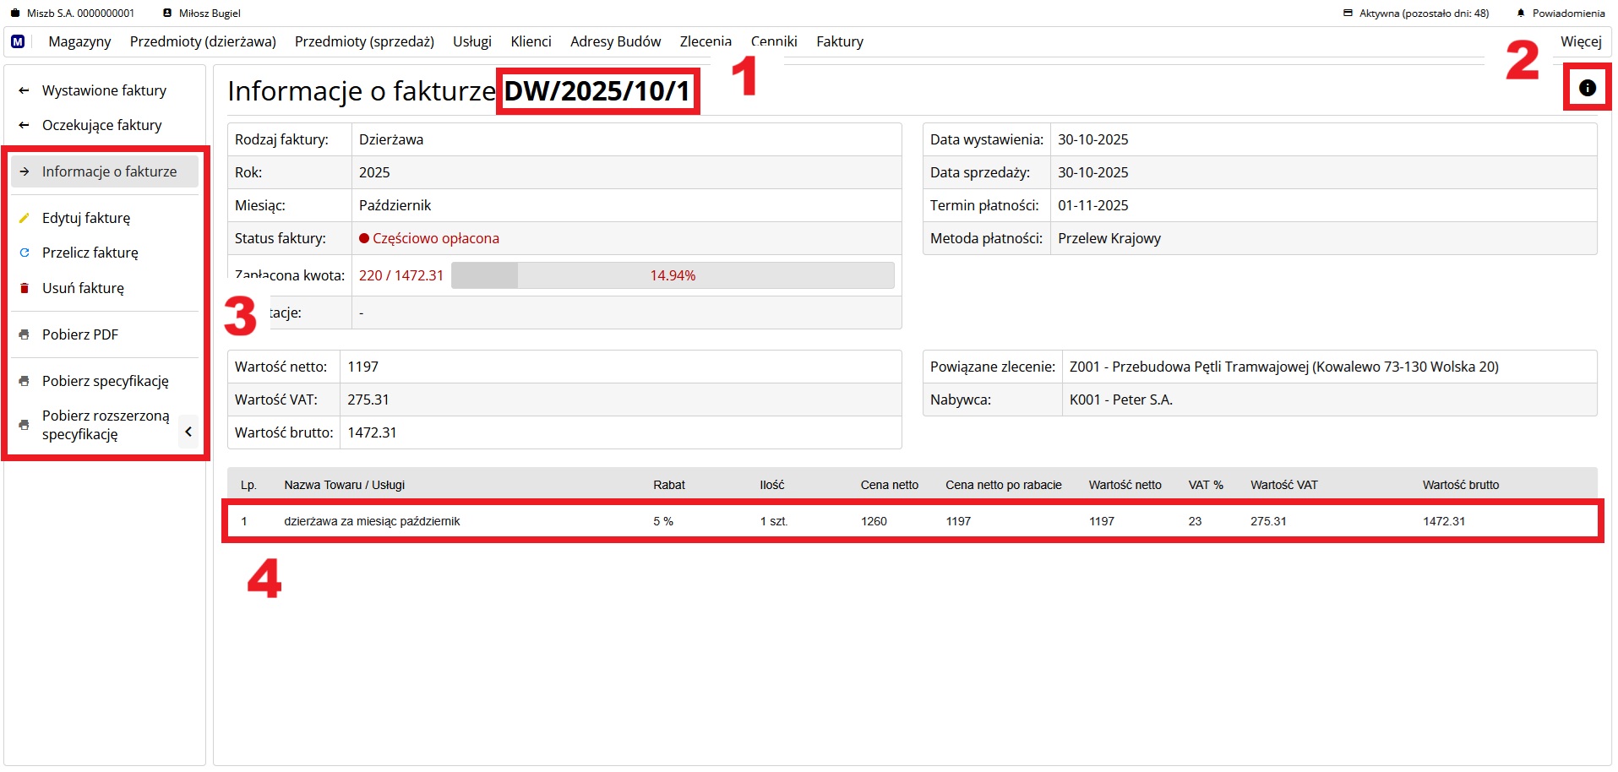Select the dzierżawa za miesiąc październik row
Screen dimensions: 1618x772
point(372,521)
